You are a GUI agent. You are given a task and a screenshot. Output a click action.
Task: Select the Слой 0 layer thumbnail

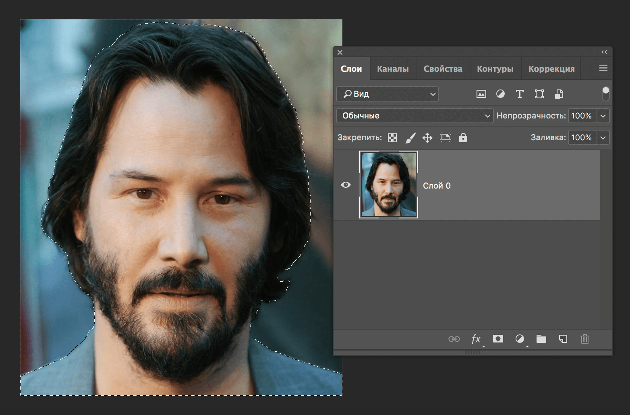388,185
